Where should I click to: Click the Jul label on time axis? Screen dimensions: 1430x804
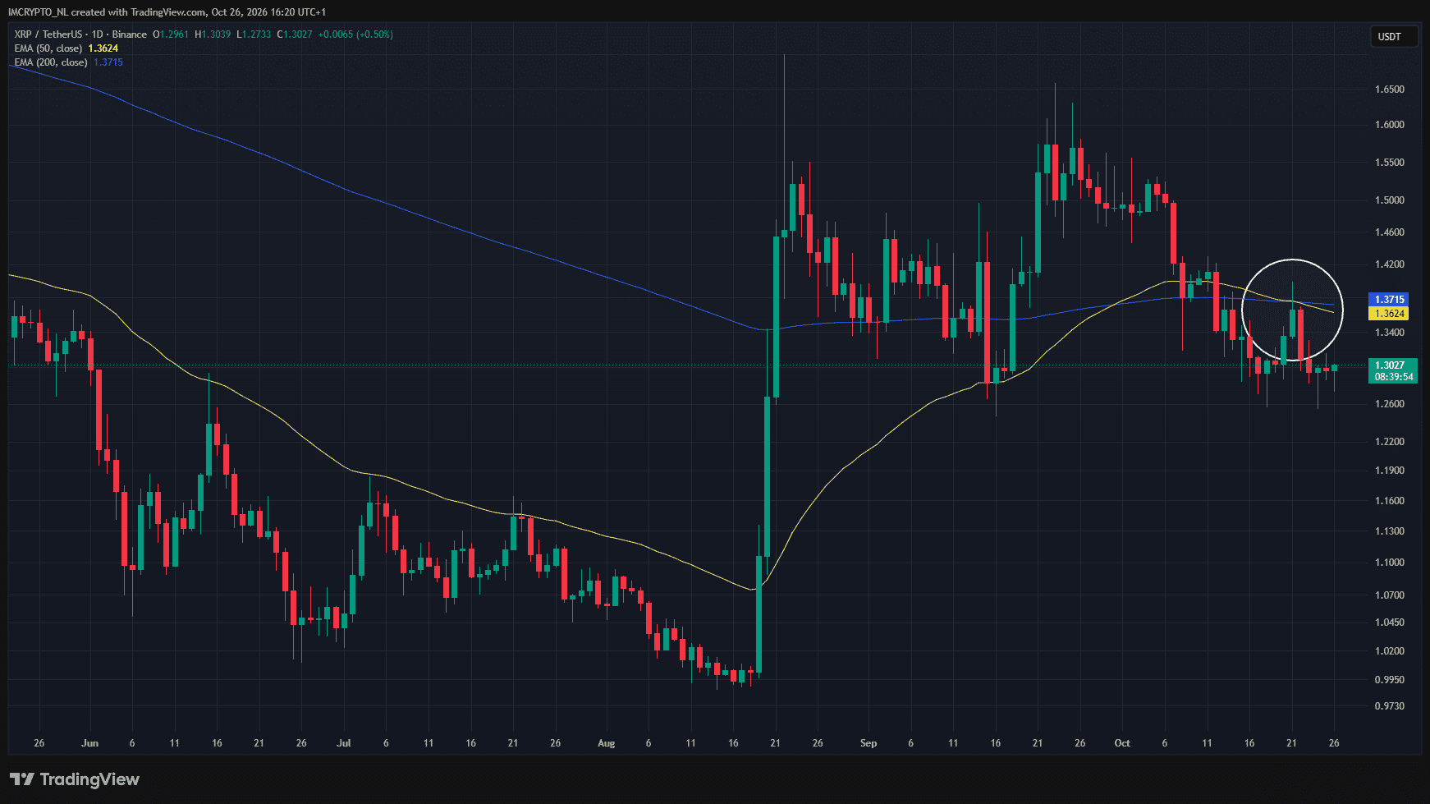[x=344, y=743]
